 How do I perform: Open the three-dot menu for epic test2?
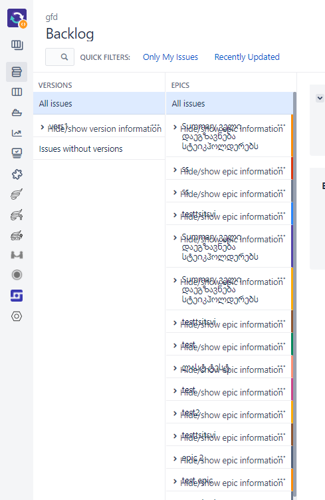tap(281, 411)
